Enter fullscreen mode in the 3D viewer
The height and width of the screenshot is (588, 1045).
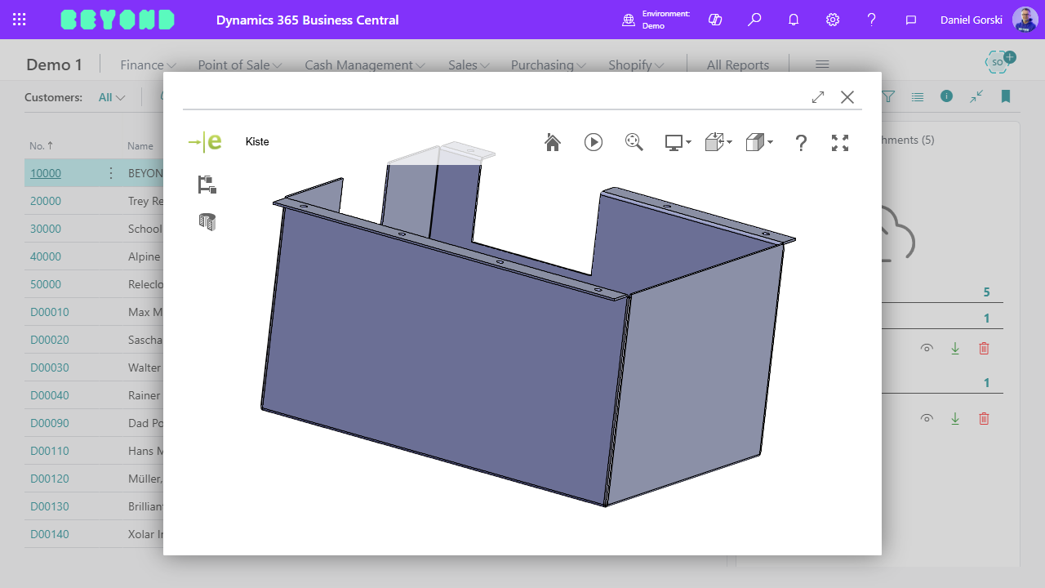pyautogui.click(x=840, y=143)
